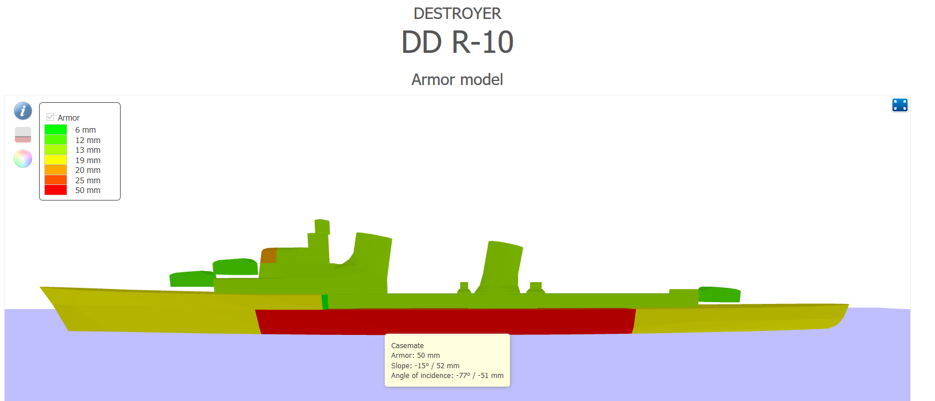Open the rainbow color wheel icon
Image resolution: width=935 pixels, height=401 pixels.
click(23, 159)
